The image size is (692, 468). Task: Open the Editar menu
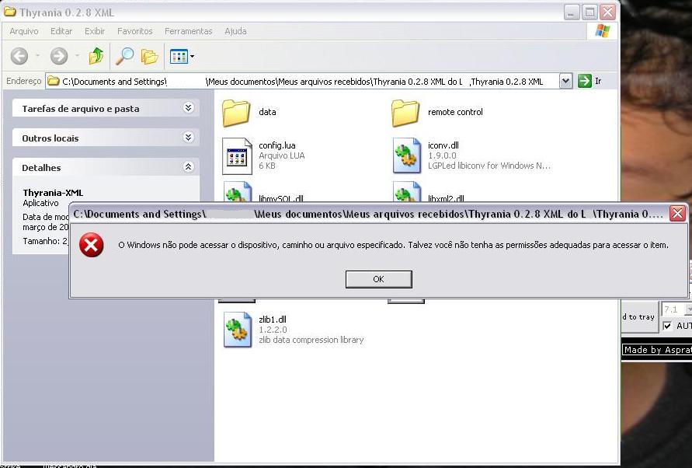click(x=61, y=31)
